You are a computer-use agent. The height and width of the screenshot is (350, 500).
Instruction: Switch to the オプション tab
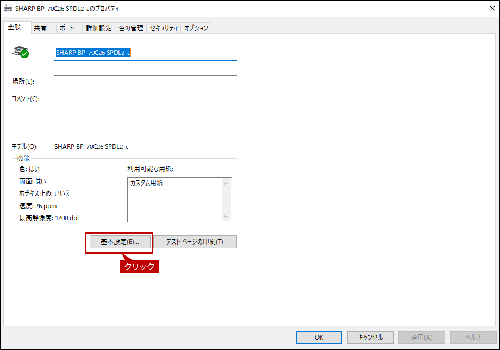click(x=196, y=28)
